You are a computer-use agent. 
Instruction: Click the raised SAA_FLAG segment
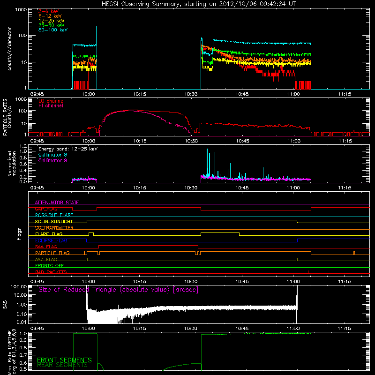pos(148,245)
